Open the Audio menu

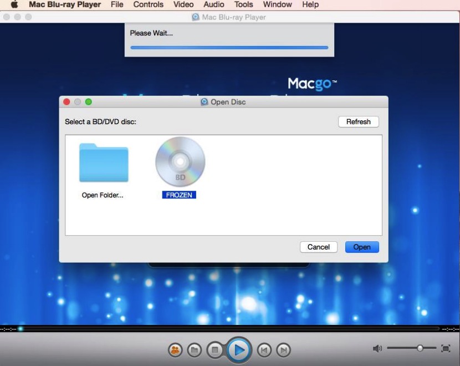point(214,4)
